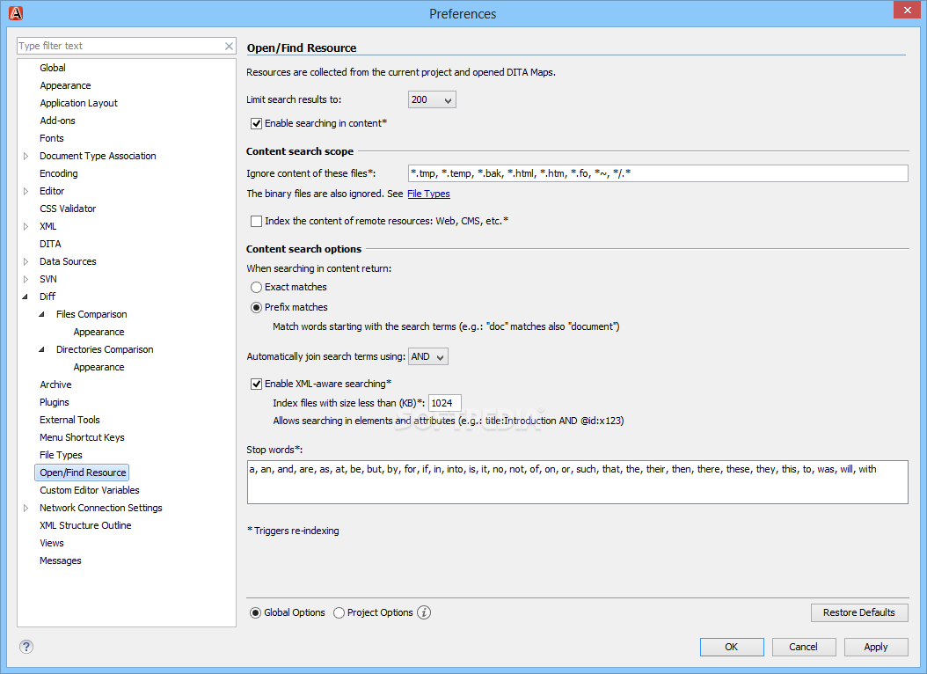The image size is (927, 674).
Task: Expand Network Connection Settings node
Action: pos(26,508)
